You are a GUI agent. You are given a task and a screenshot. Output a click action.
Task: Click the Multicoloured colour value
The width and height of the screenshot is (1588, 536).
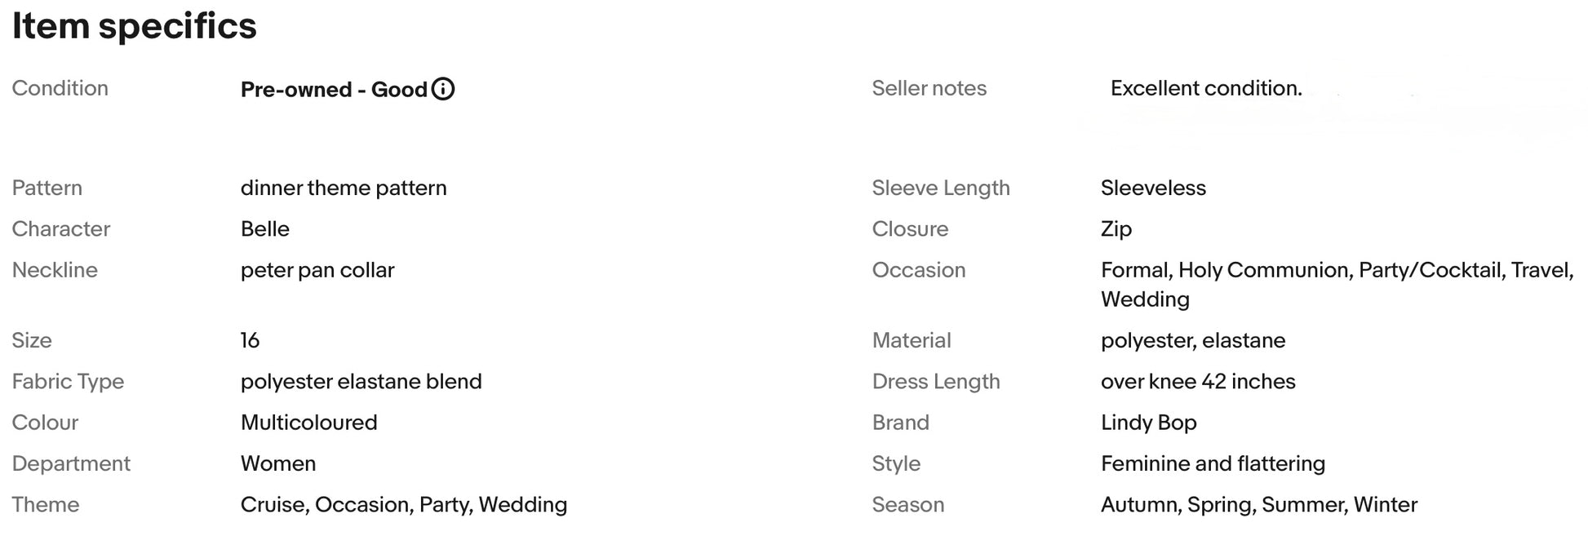[308, 423]
